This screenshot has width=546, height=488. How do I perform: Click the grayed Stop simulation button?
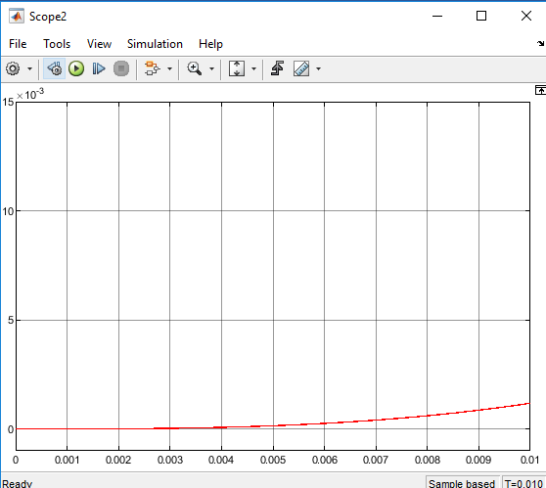coord(121,68)
